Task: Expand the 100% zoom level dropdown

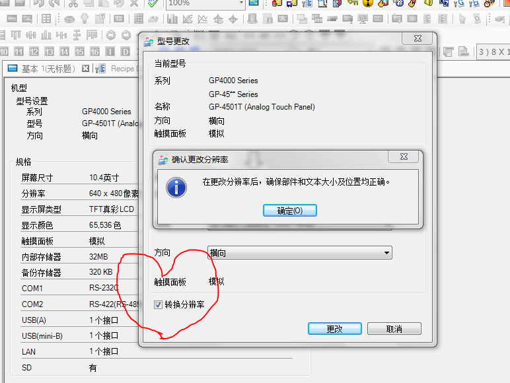Action: point(240,3)
